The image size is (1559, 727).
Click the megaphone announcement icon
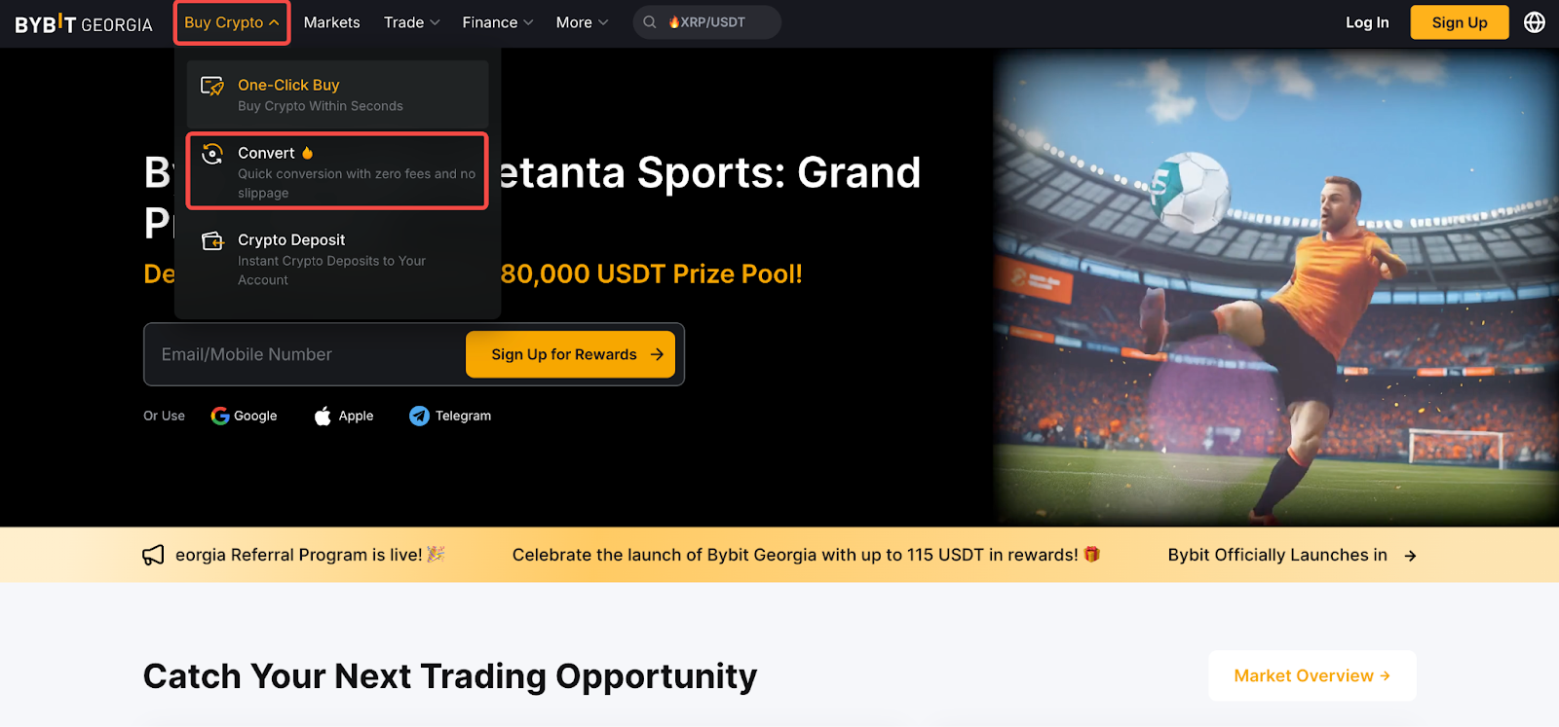click(153, 555)
